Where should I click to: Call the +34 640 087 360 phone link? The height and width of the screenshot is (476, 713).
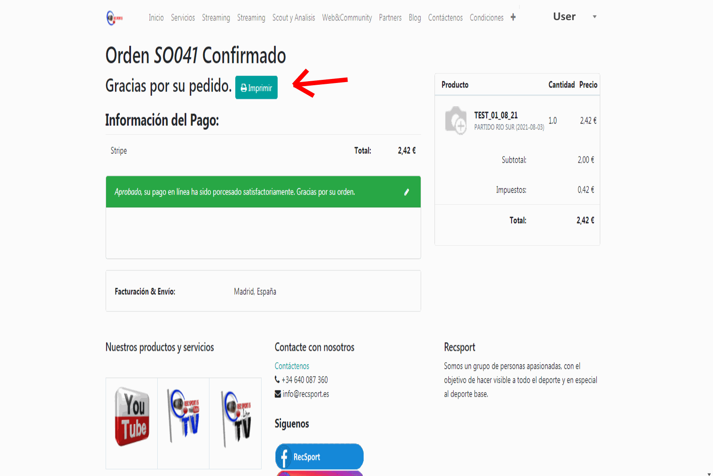(304, 380)
